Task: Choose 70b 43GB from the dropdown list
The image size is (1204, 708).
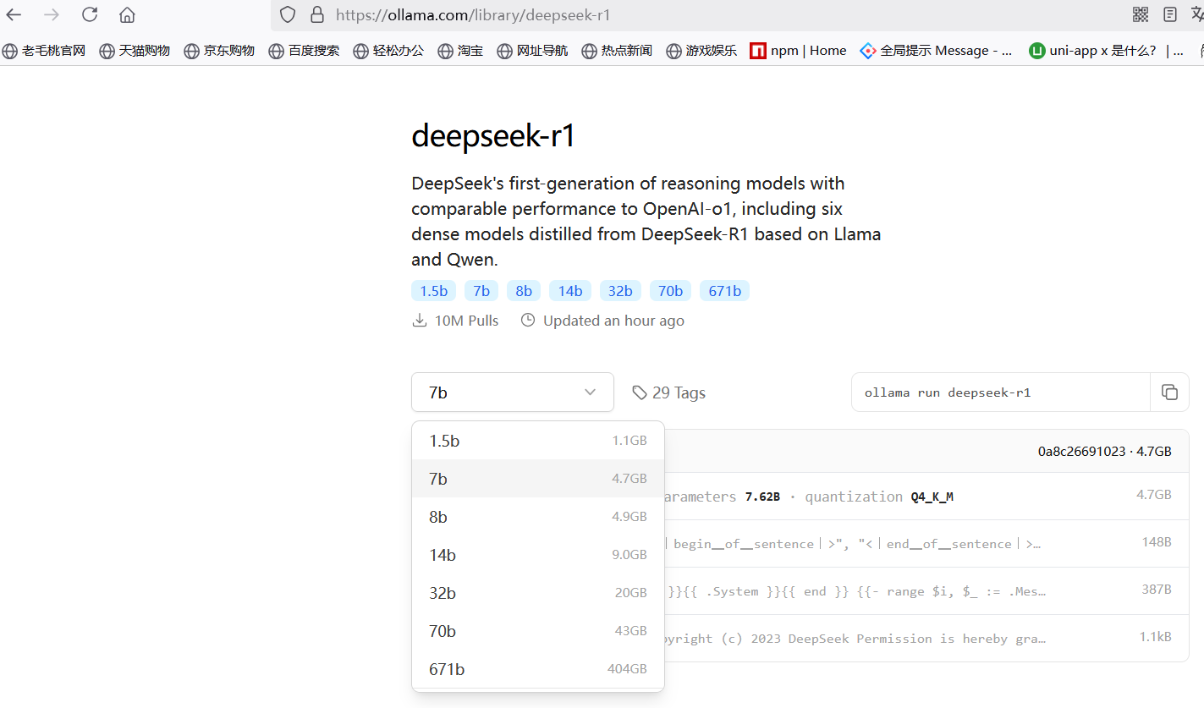Action: click(538, 631)
